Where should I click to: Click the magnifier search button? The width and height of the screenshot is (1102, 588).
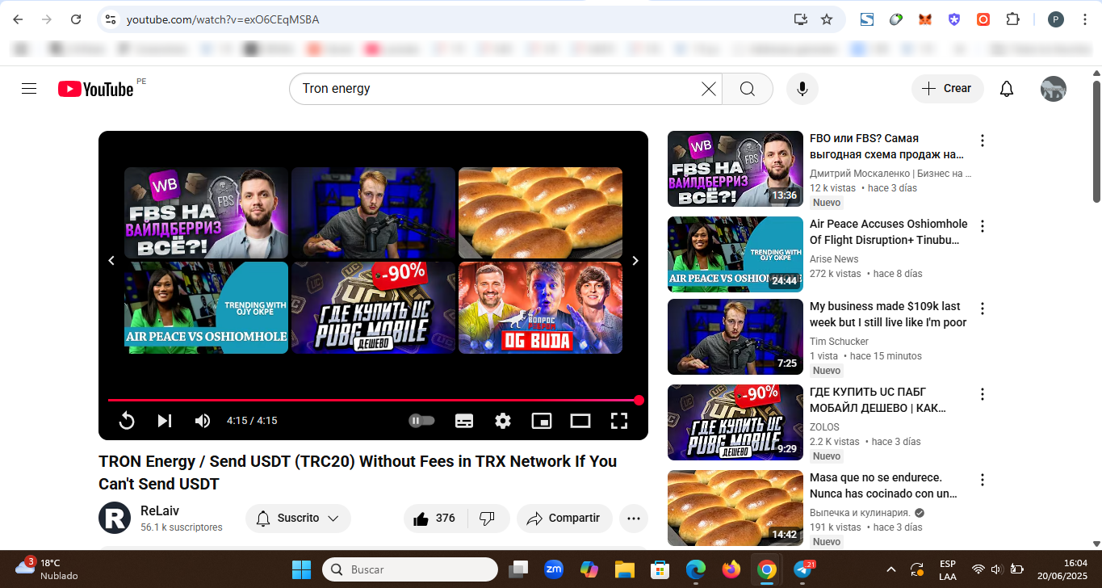(x=748, y=89)
